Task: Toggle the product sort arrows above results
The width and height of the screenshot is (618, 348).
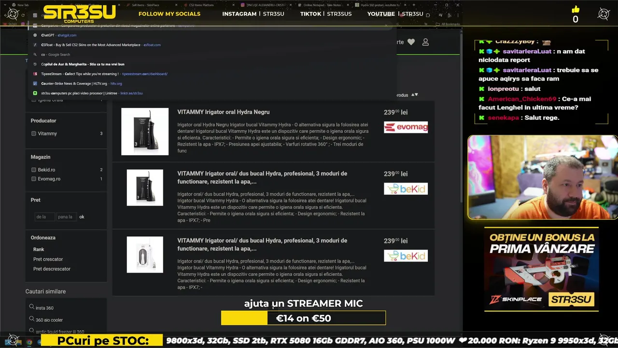Action: [x=414, y=95]
